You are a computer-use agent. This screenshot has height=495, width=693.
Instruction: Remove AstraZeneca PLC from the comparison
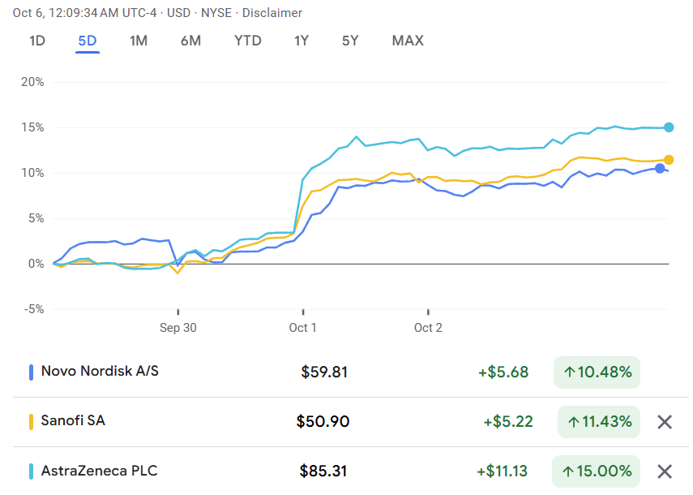click(665, 471)
